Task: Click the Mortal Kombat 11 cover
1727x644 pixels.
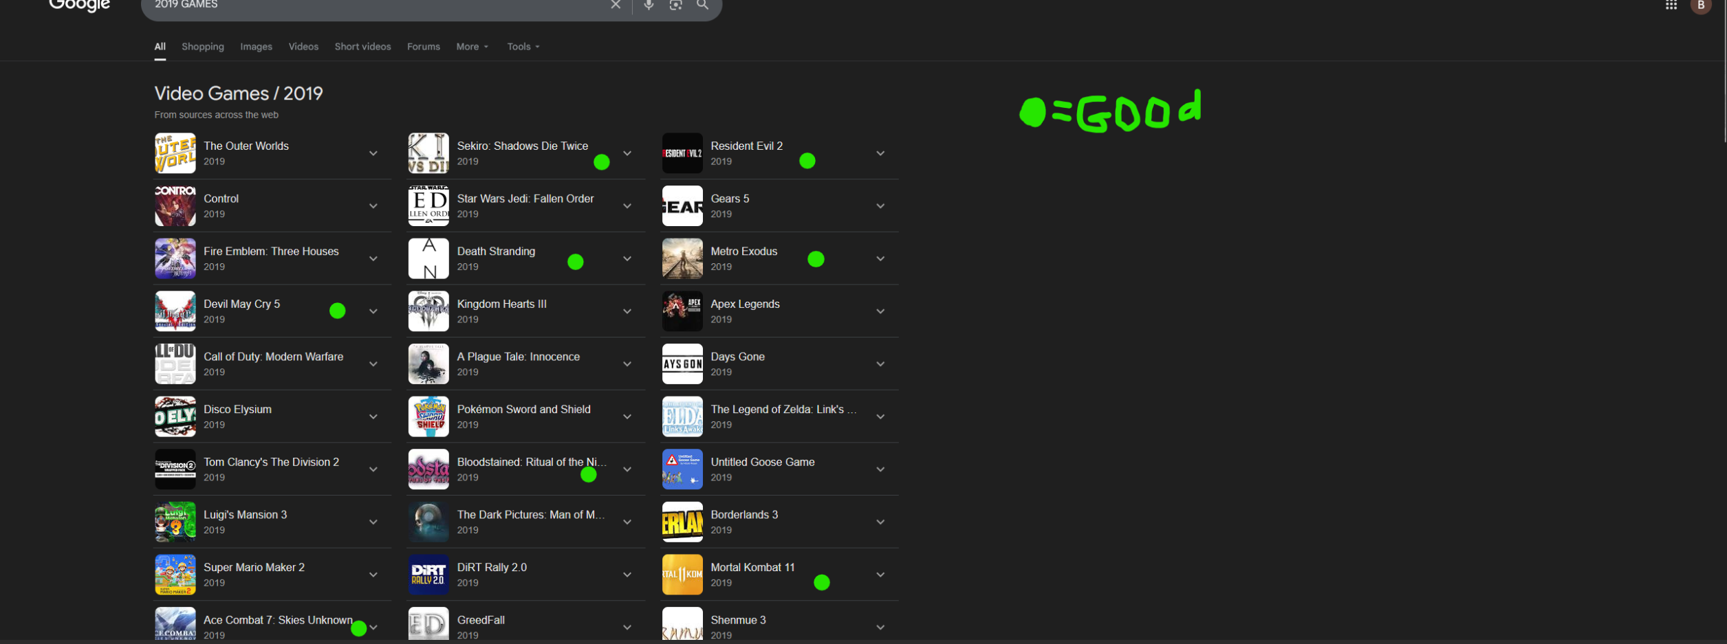Action: point(682,575)
